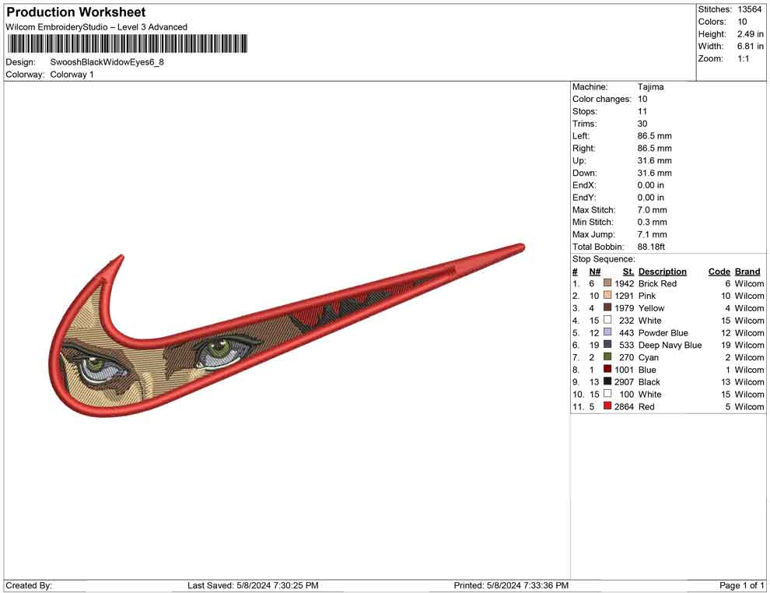
Task: Click the EndY label
Action: tap(584, 198)
